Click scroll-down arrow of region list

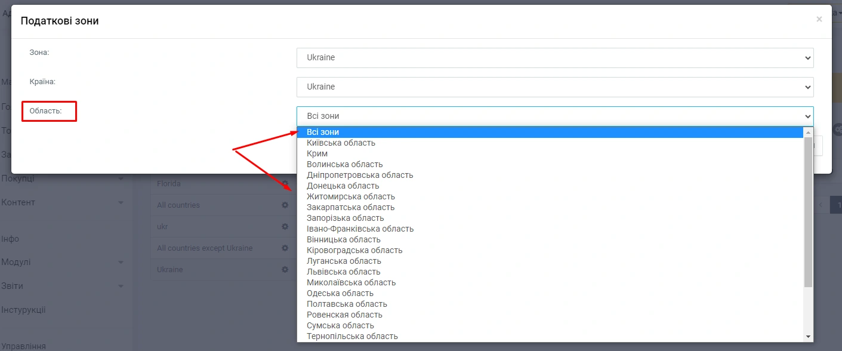tap(809, 337)
